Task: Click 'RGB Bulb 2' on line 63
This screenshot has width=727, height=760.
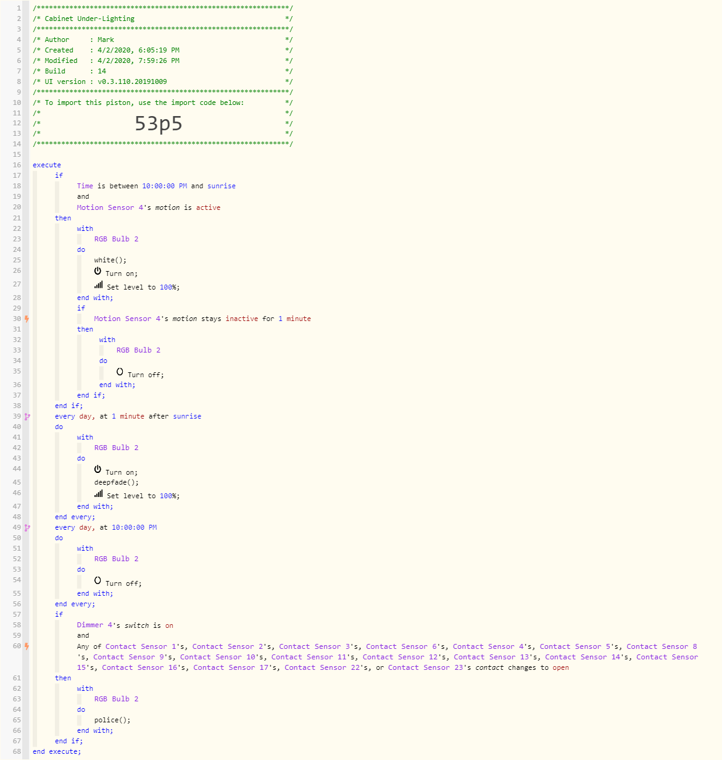Action: pyautogui.click(x=116, y=699)
